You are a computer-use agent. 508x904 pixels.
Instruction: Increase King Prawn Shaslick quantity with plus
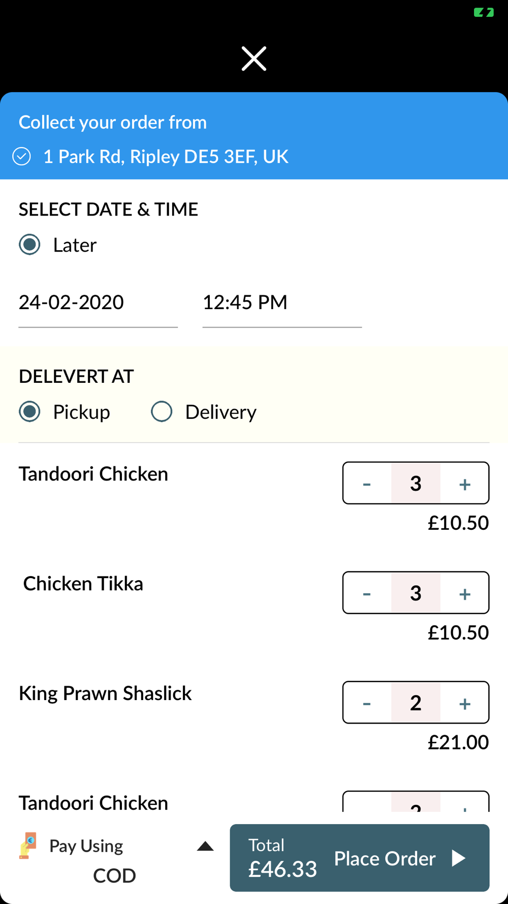point(464,703)
